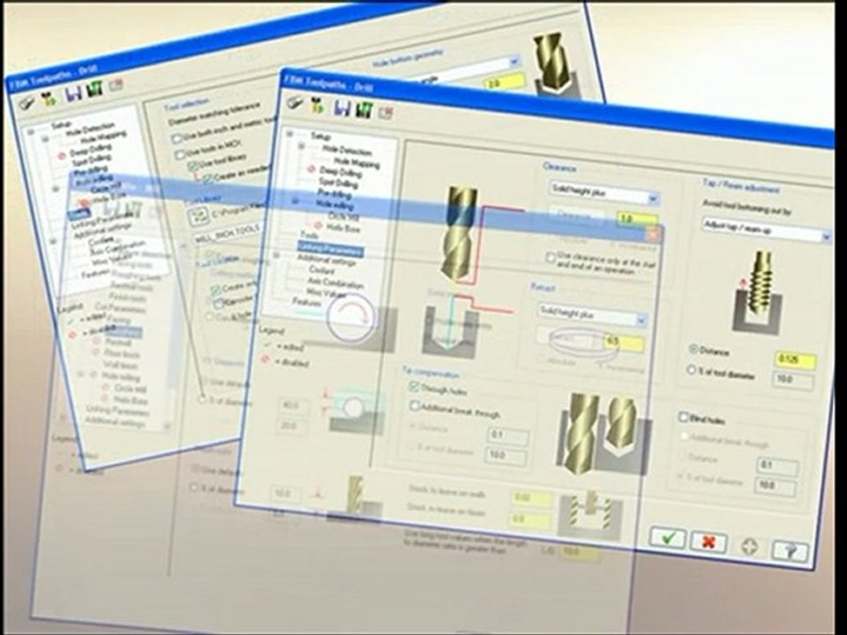Click tool library folder icon in back window
The height and width of the screenshot is (635, 847).
[x=199, y=217]
